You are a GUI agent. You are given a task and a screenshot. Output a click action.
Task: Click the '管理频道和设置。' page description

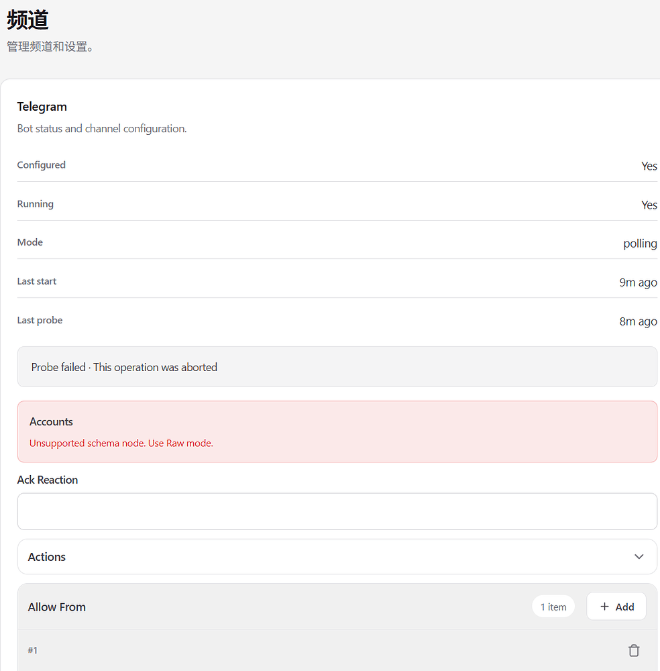coord(50,47)
